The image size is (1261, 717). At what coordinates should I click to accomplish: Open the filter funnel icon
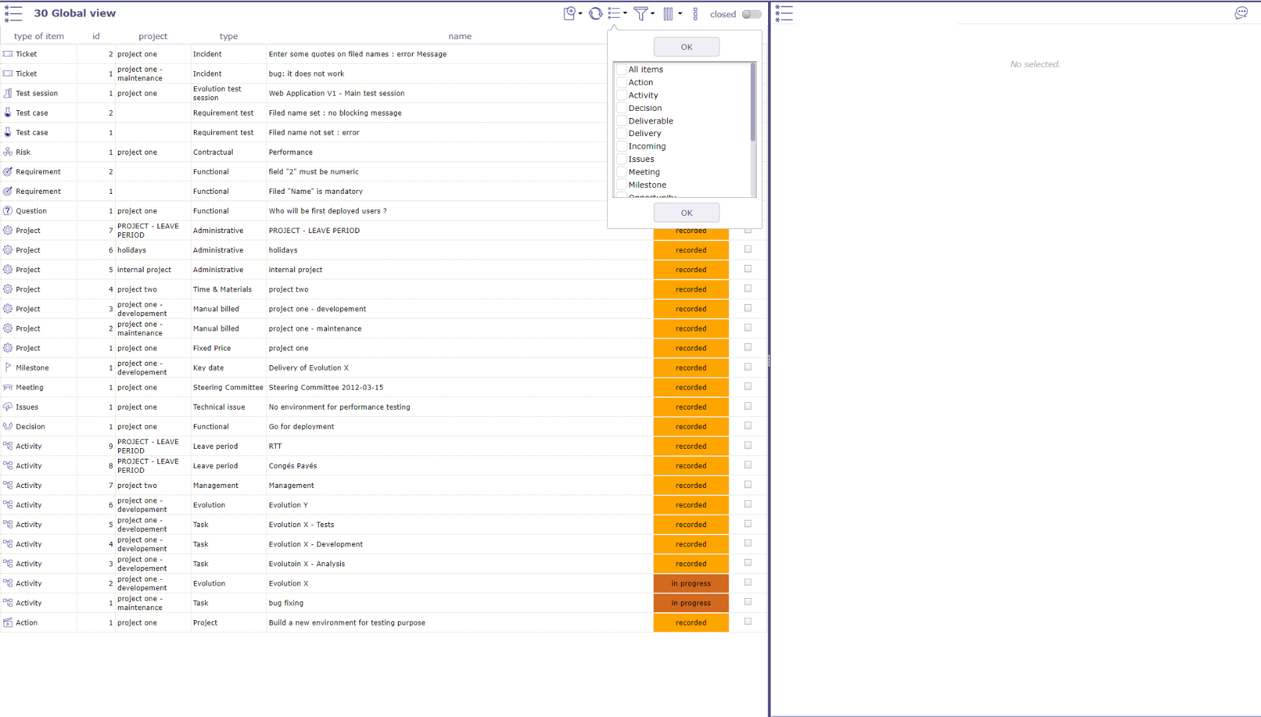tap(640, 14)
